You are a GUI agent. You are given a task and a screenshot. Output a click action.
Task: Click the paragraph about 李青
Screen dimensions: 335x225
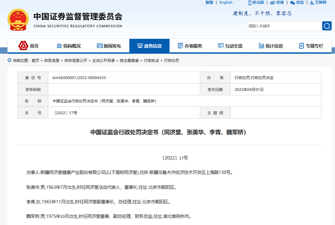pyautogui.click(x=99, y=202)
